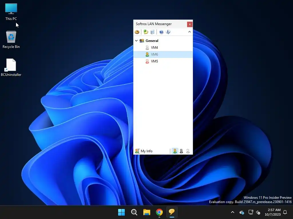Select user VM6 in the list
293x219 pixels.
click(x=163, y=54)
